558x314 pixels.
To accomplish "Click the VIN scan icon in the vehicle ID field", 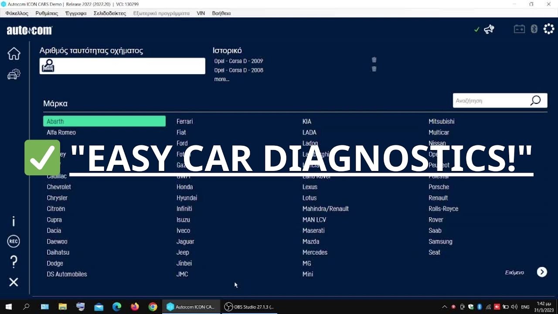I will [x=48, y=66].
